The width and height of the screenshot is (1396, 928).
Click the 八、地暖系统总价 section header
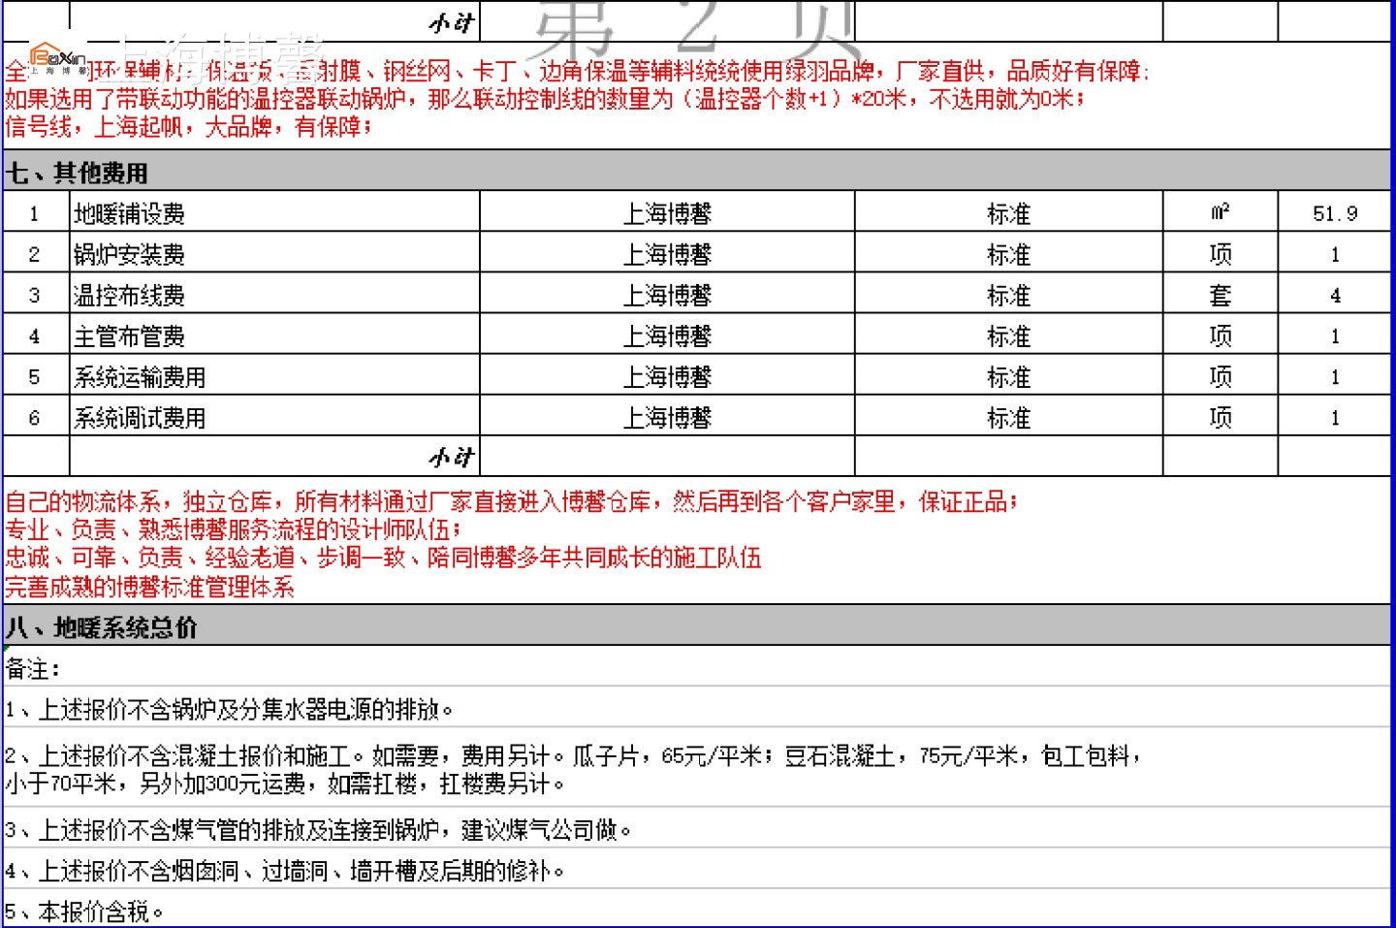click(102, 627)
